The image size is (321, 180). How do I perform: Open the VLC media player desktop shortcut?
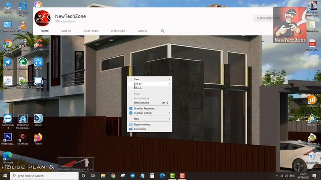[23, 26]
